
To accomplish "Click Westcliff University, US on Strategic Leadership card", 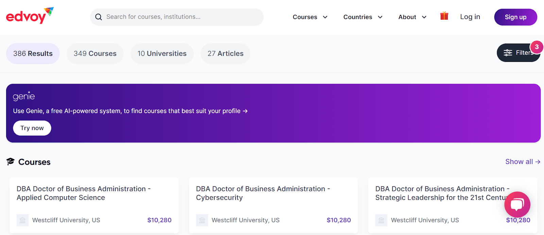I will point(425,220).
